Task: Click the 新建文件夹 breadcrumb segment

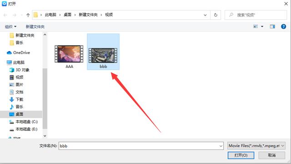Action: click(88, 15)
